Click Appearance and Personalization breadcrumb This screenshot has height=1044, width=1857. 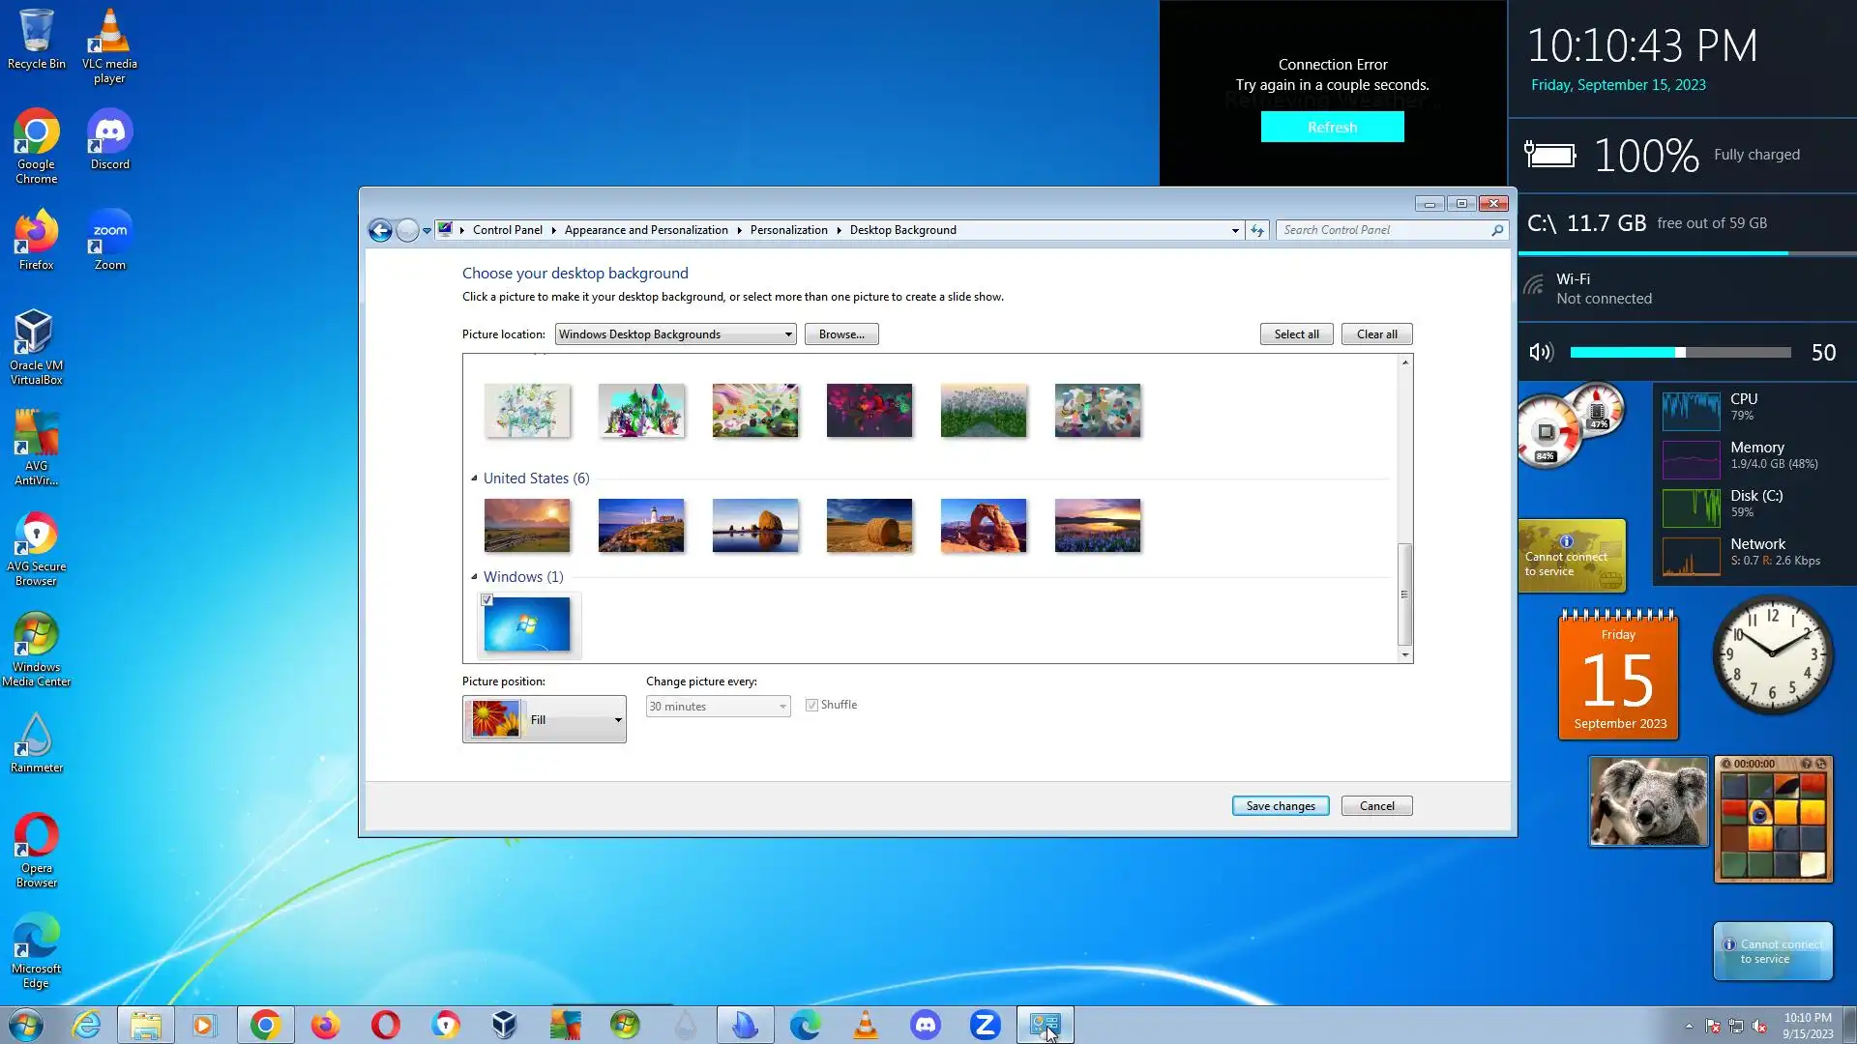pyautogui.click(x=646, y=230)
